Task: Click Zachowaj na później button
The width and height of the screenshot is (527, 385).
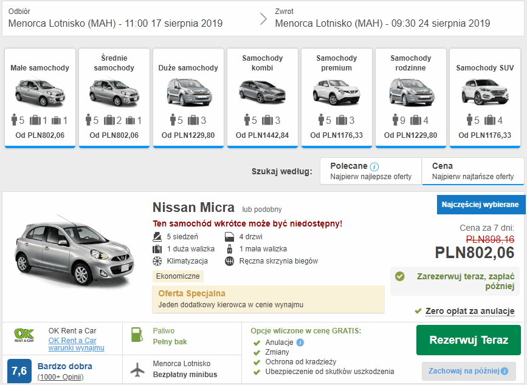Action: click(x=469, y=371)
